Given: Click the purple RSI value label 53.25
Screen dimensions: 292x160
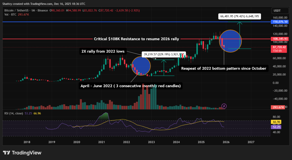Looking at the screenshot, I should tap(276, 127).
